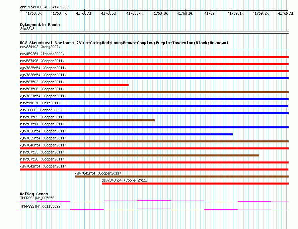Select nsv587503 (Cooper2011) label
This screenshot has width=298, height=229.
click(42, 82)
